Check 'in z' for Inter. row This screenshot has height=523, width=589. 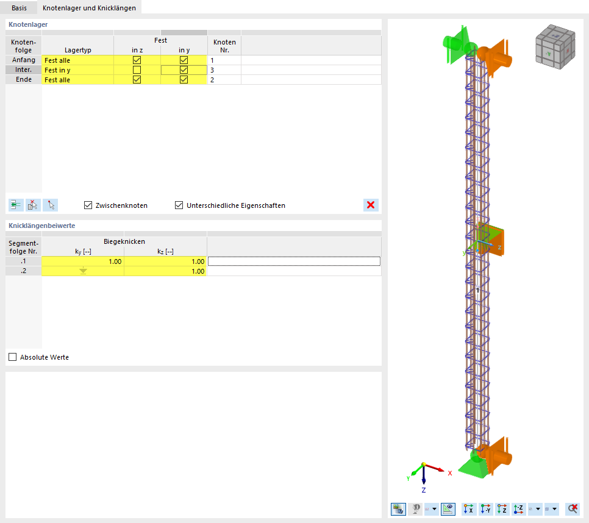coord(137,70)
